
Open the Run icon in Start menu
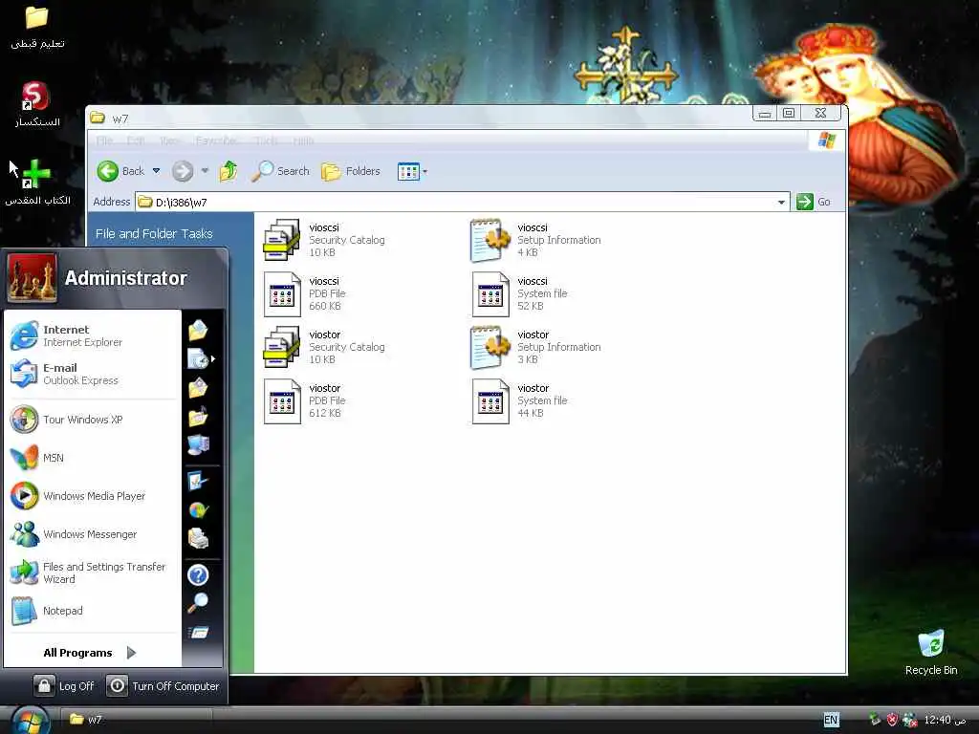(x=198, y=633)
